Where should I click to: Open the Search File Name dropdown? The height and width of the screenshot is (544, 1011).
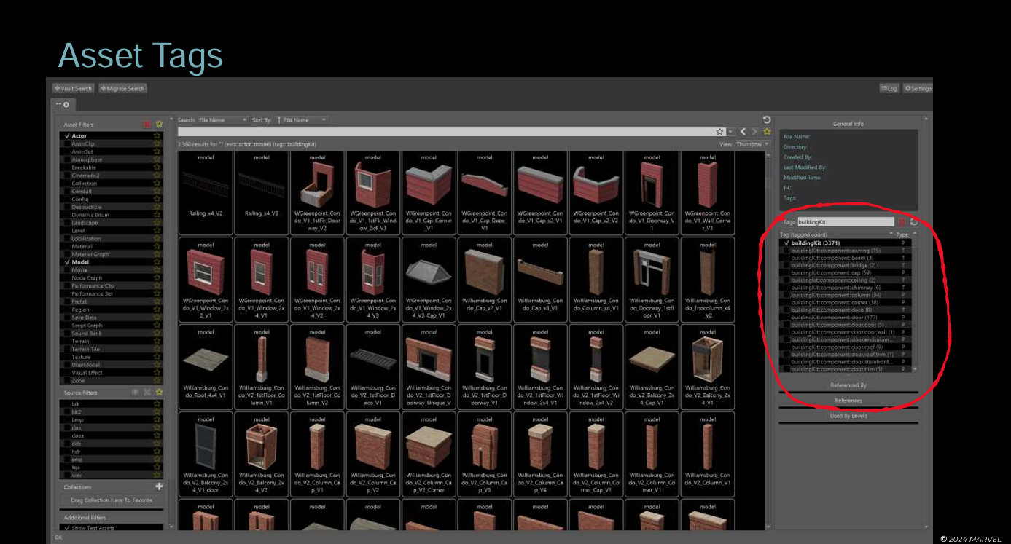[222, 119]
